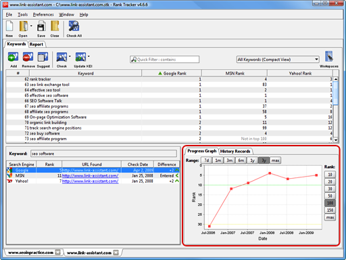Click the Quick Filter input field
Image resolution: width=346 pixels, height=260 pixels.
(x=164, y=60)
